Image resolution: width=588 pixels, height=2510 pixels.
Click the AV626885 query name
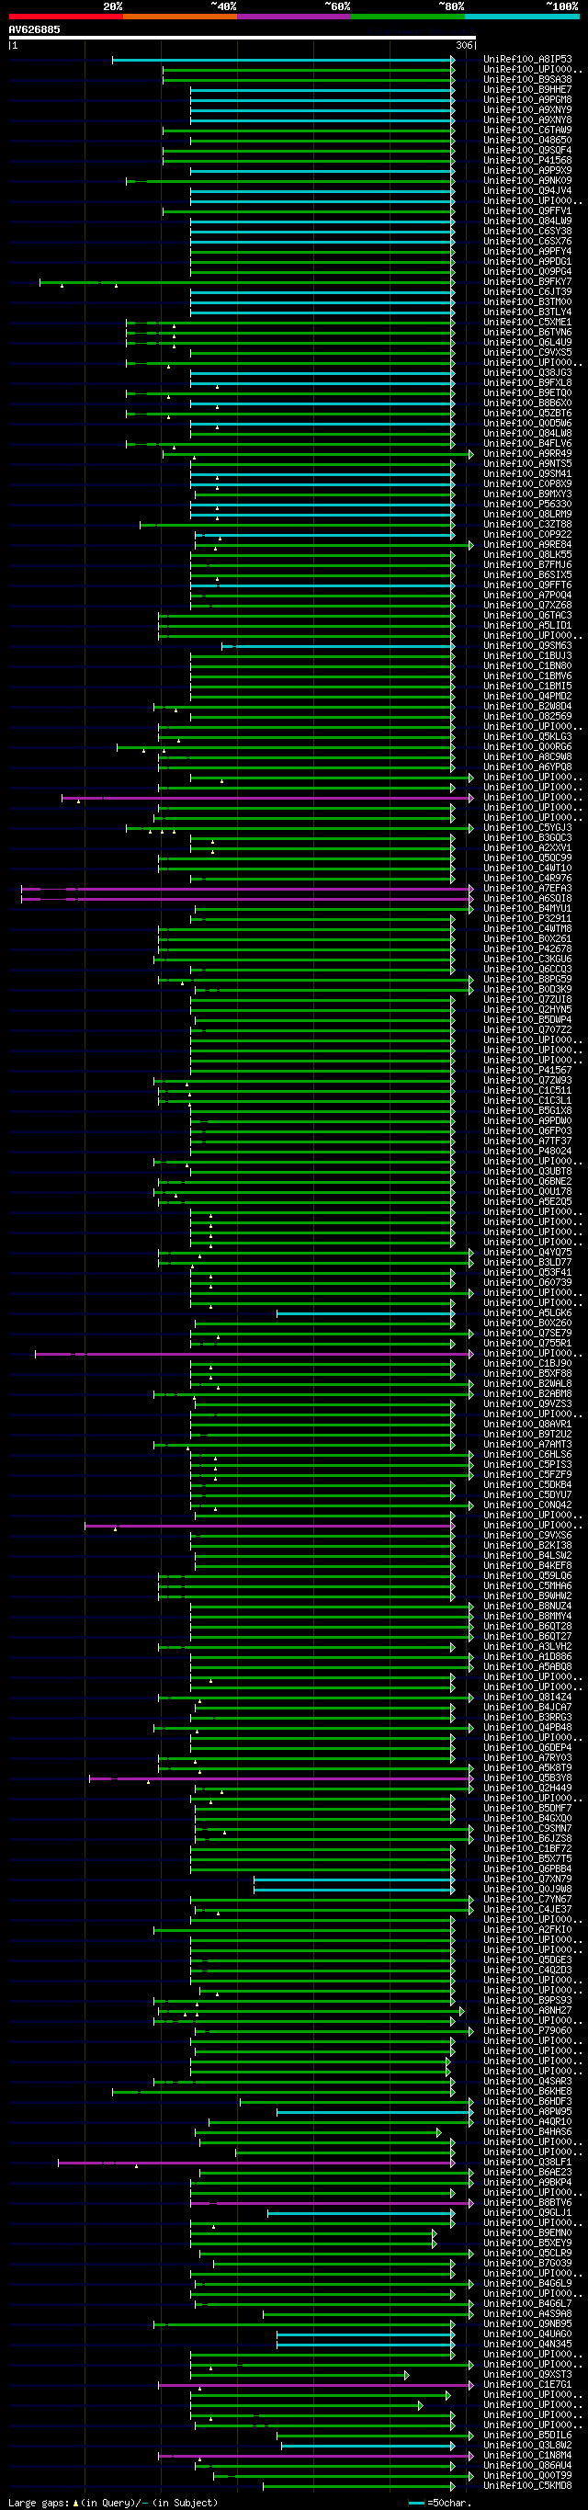click(x=34, y=30)
